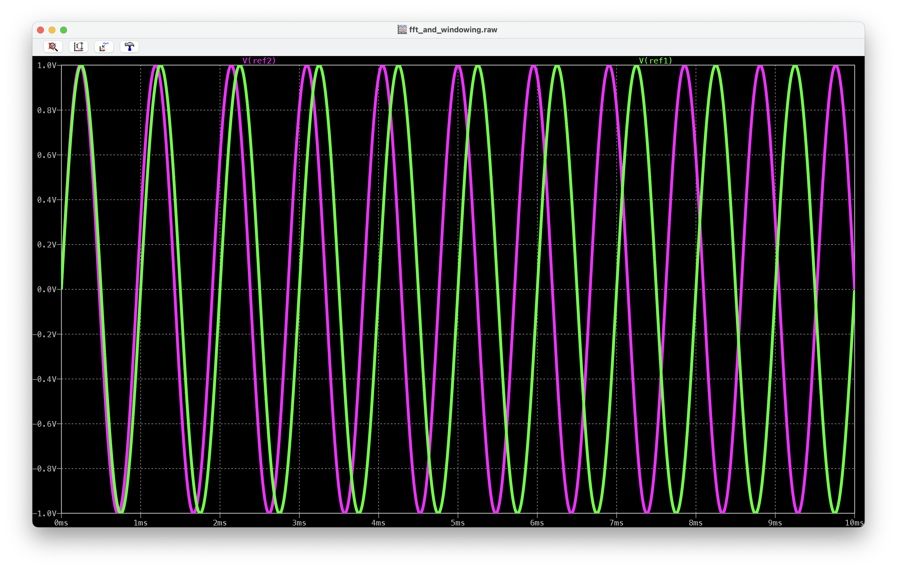The width and height of the screenshot is (897, 570).
Task: Click the waveform document icon in title bar
Action: [402, 30]
